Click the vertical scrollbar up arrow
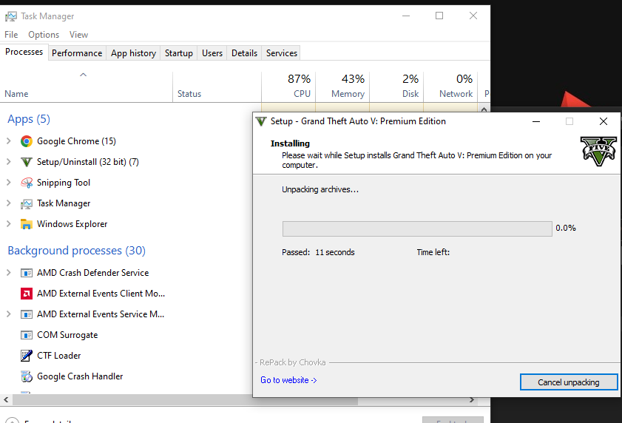The width and height of the screenshot is (622, 423). tap(484, 109)
